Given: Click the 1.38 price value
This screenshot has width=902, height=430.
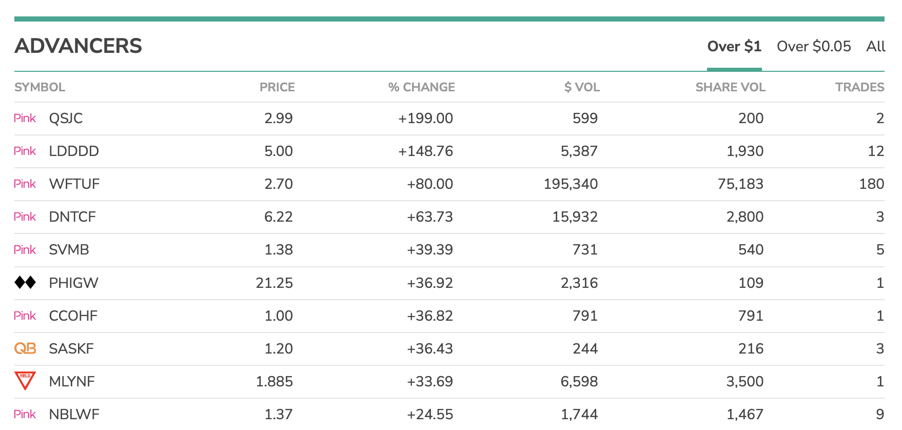Looking at the screenshot, I should 279,250.
